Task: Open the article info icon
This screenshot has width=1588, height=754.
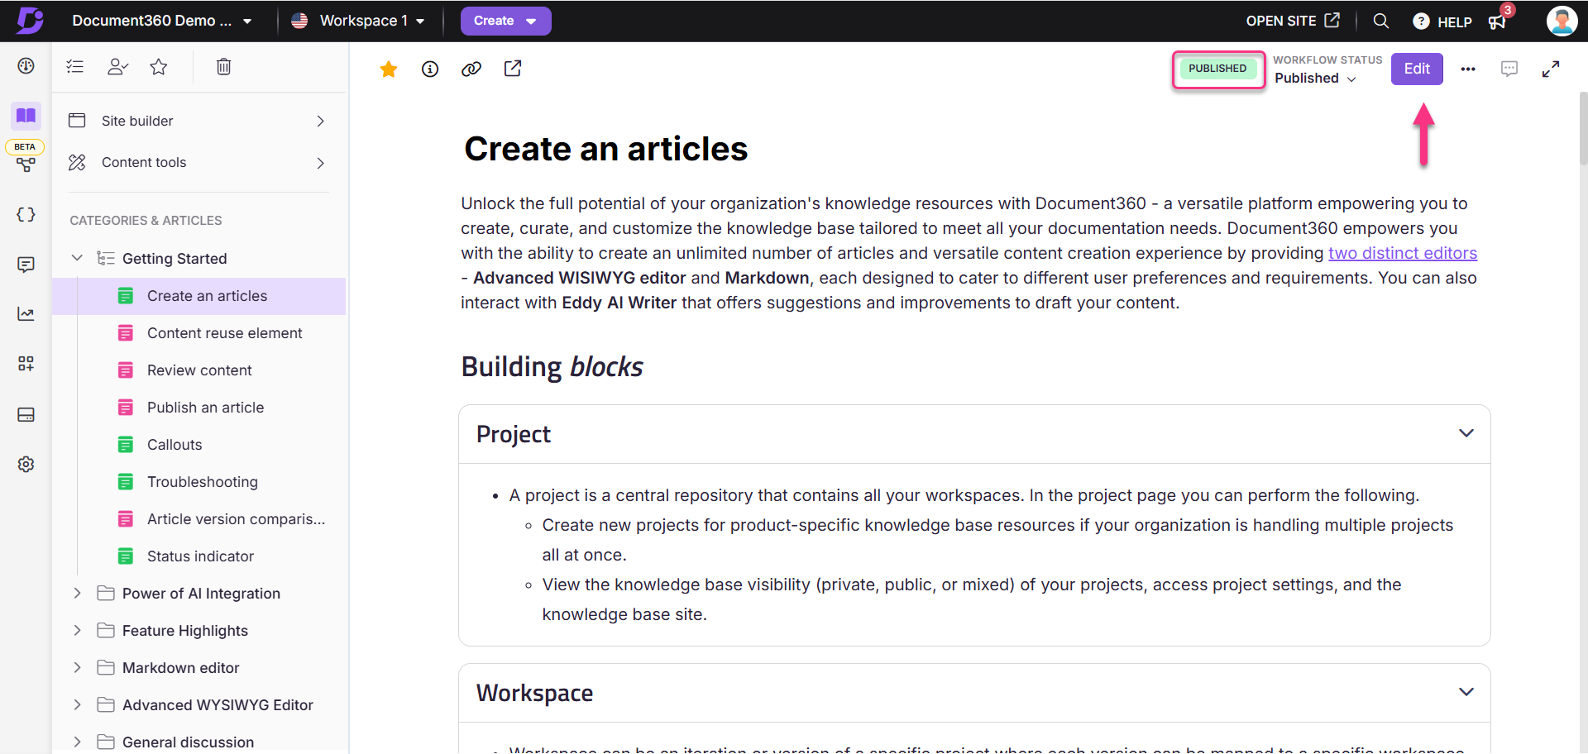Action: pyautogui.click(x=430, y=69)
